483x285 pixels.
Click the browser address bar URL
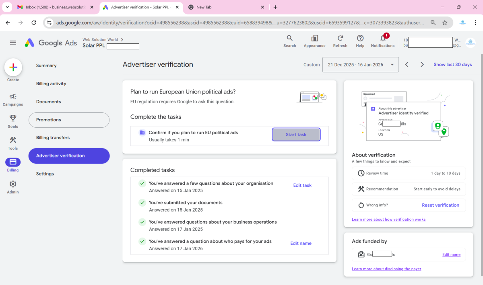click(239, 23)
